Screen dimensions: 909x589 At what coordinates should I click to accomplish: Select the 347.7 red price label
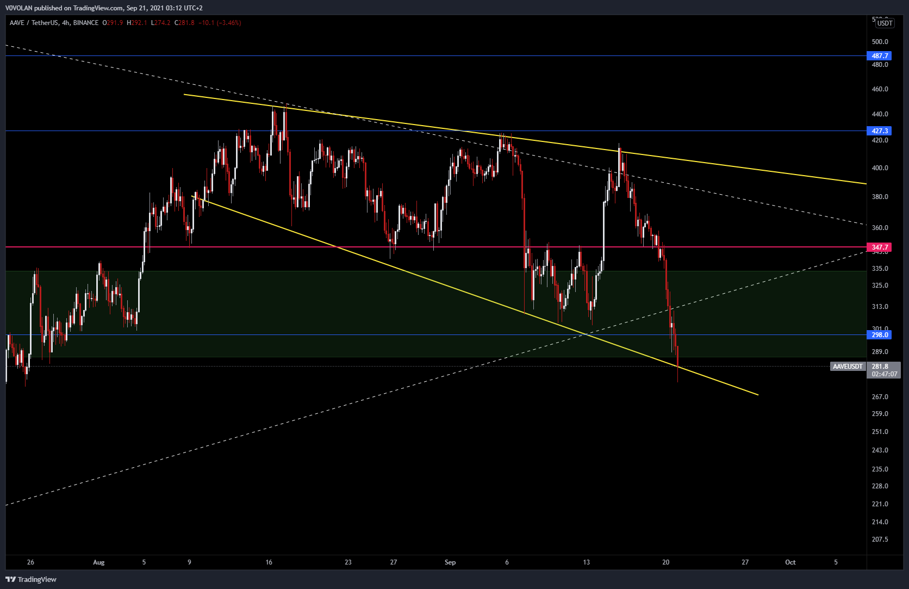(880, 247)
